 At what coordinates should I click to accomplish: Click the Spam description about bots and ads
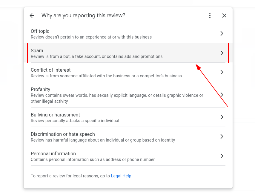[97, 56]
